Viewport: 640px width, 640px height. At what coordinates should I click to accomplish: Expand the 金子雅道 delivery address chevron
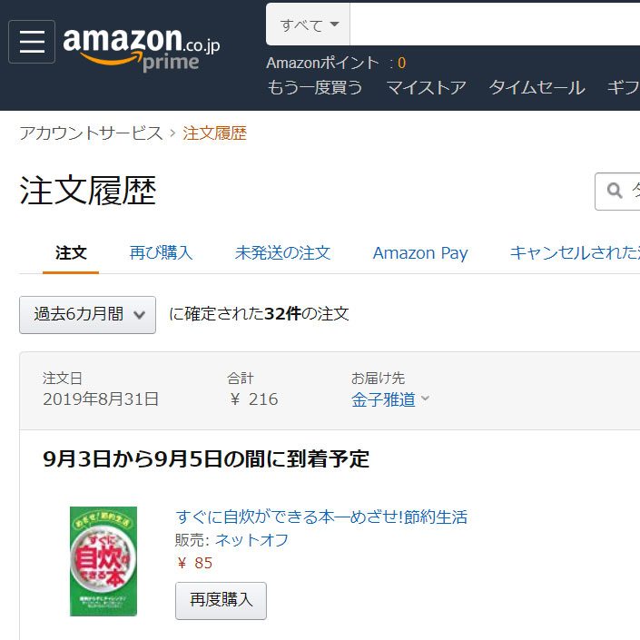tap(426, 399)
